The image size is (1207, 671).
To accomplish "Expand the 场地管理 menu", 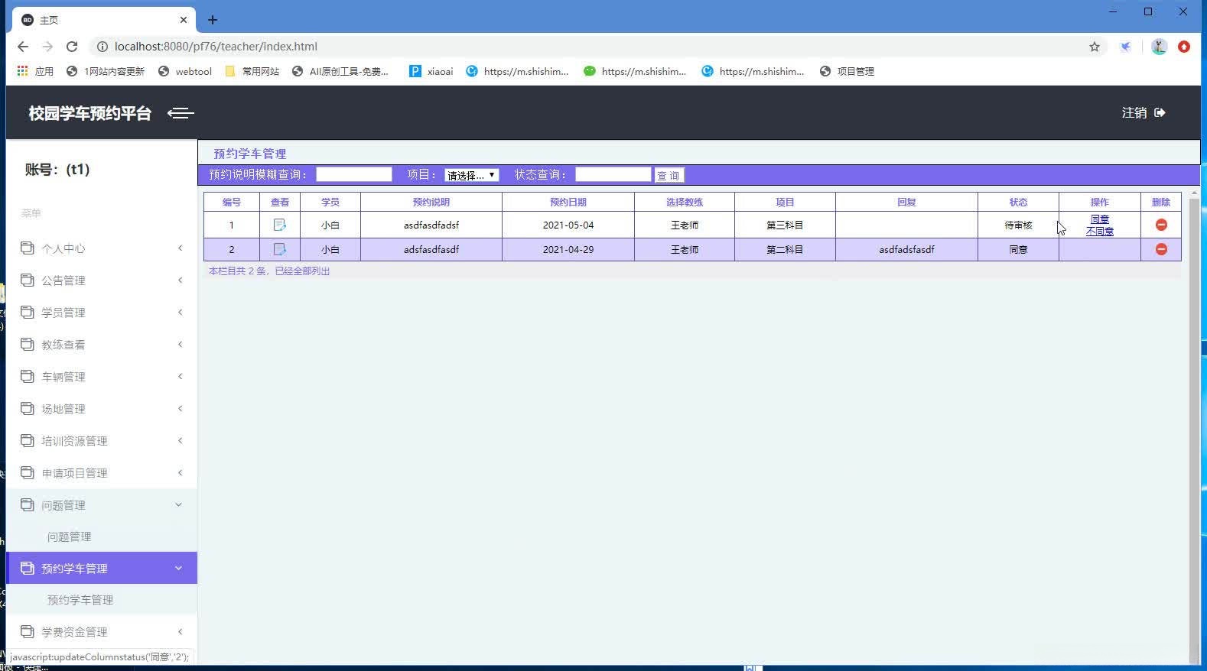I will tap(102, 409).
